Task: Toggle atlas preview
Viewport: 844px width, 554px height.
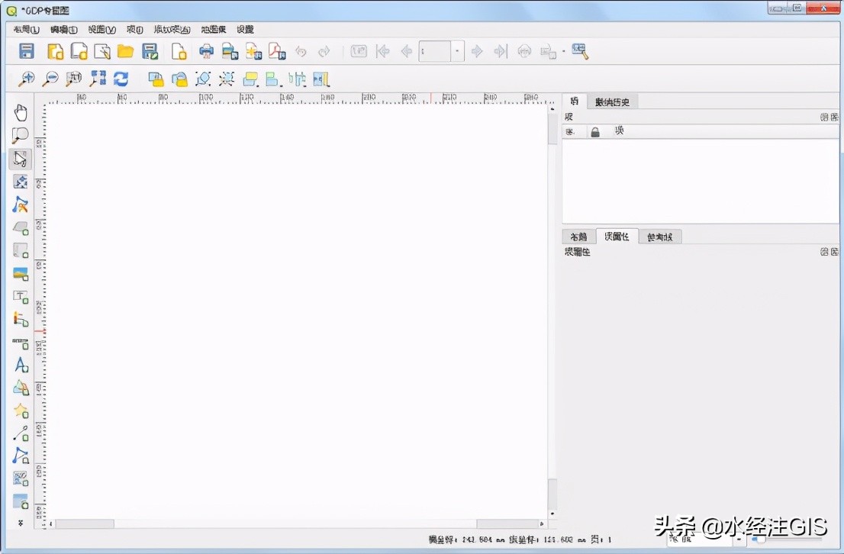Action: (x=359, y=51)
